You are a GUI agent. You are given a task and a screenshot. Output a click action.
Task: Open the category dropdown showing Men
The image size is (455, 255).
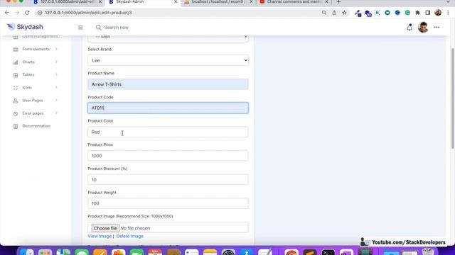[168, 38]
